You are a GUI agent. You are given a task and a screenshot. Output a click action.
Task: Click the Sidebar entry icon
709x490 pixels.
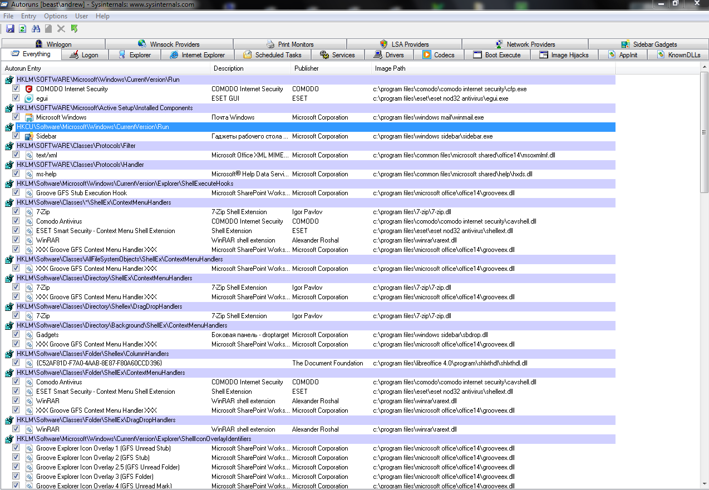pos(29,136)
